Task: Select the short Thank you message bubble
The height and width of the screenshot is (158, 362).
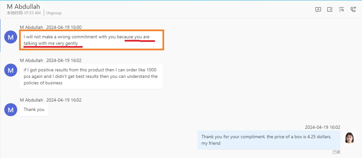Action: click(x=34, y=110)
